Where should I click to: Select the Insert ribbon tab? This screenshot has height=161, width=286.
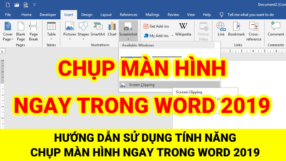pos(69,15)
